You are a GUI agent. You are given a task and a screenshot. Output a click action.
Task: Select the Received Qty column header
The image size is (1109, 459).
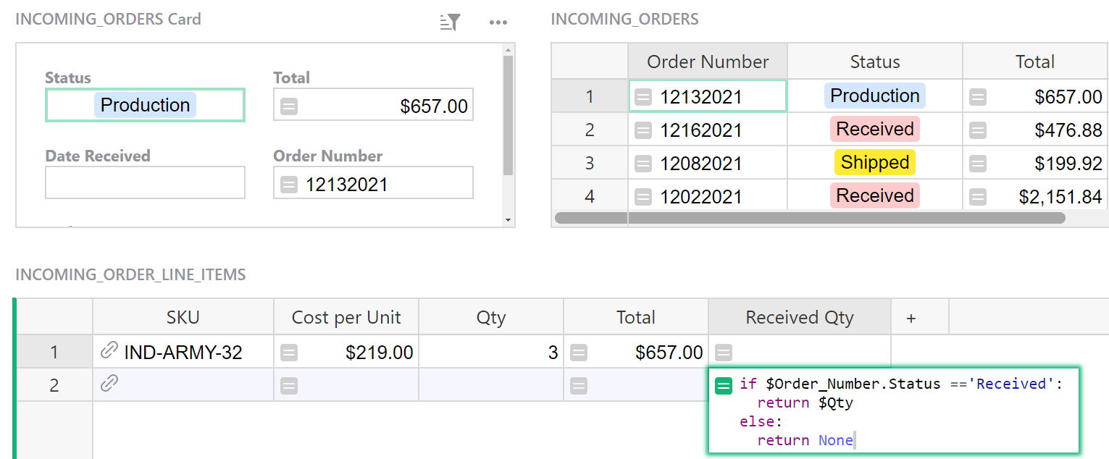click(799, 318)
